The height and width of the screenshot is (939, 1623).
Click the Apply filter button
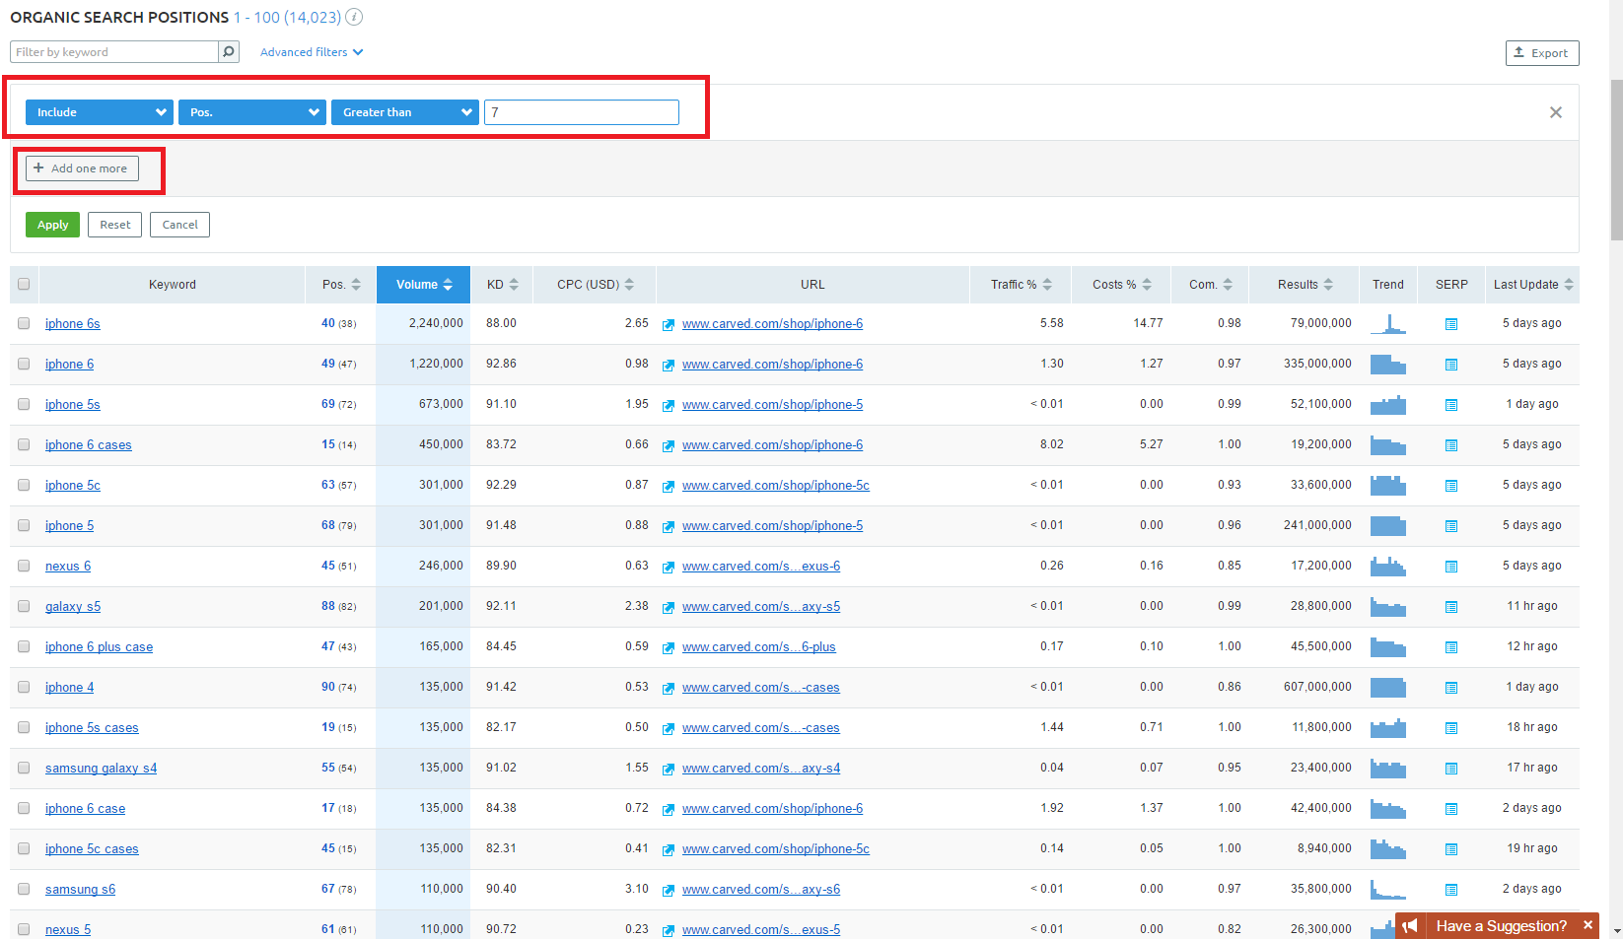(52, 225)
